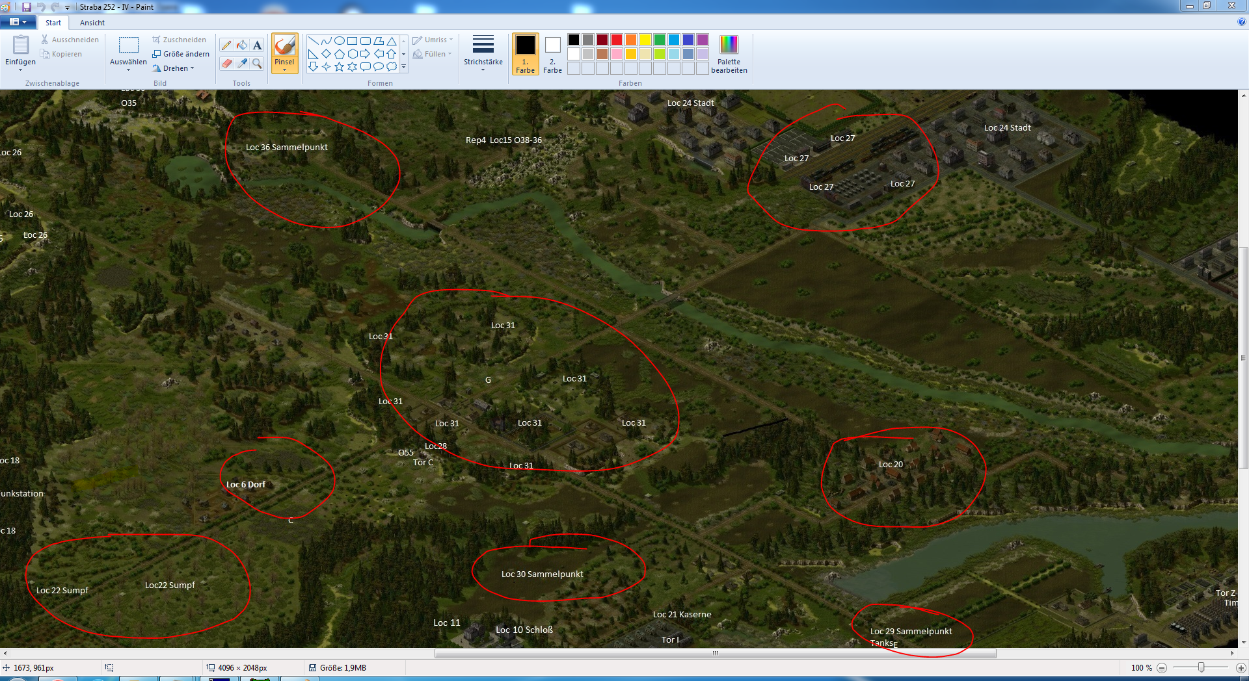Activate the Pinsel brush tool

coord(284,45)
